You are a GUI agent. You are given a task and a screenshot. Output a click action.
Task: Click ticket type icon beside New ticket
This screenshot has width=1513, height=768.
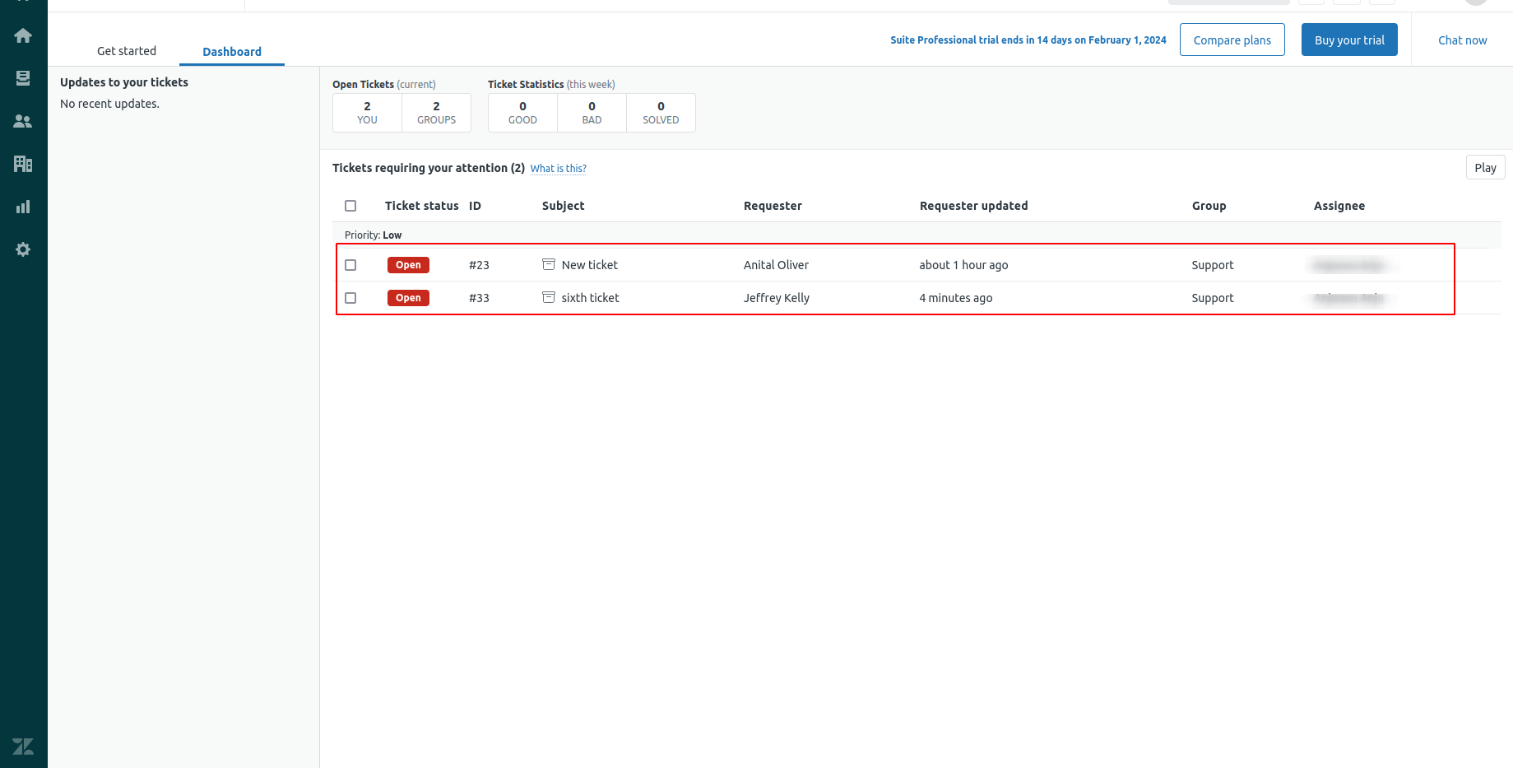click(549, 264)
